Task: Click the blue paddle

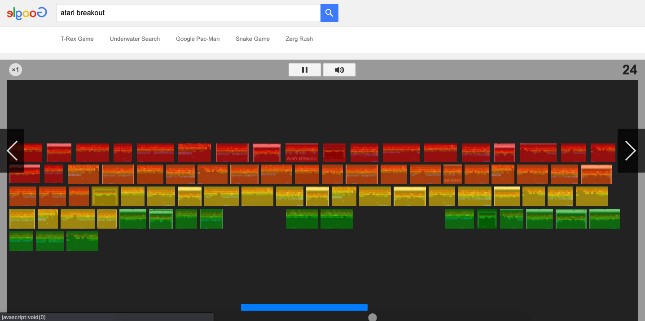Action: pos(304,307)
